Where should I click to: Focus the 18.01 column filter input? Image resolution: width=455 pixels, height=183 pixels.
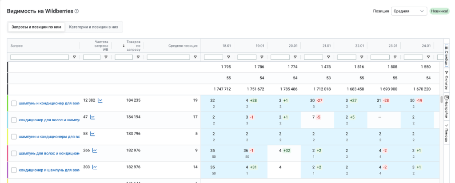click(x=214, y=57)
